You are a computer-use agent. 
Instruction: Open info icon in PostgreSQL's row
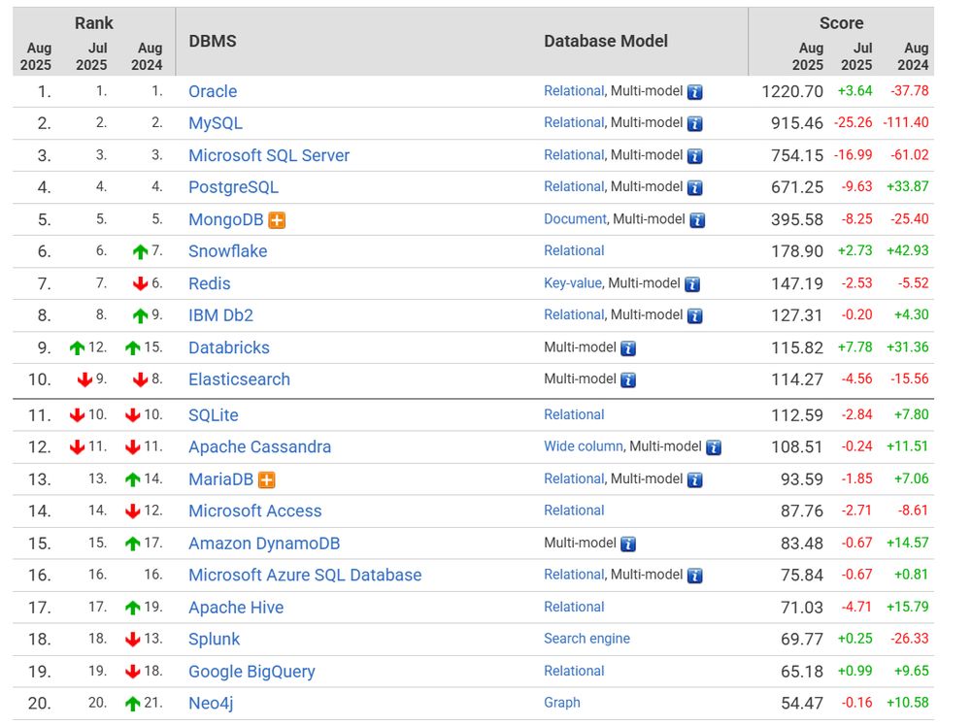tap(695, 188)
